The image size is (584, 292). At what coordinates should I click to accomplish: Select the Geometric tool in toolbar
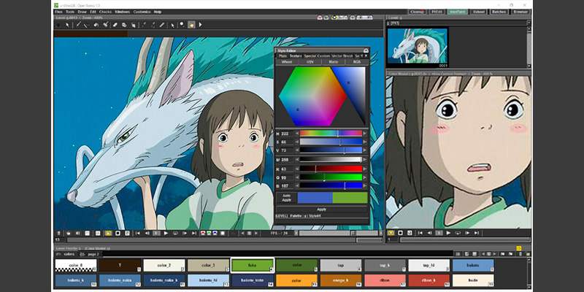[86, 25]
